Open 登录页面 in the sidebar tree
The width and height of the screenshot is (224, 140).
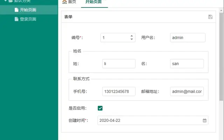[x=29, y=19]
